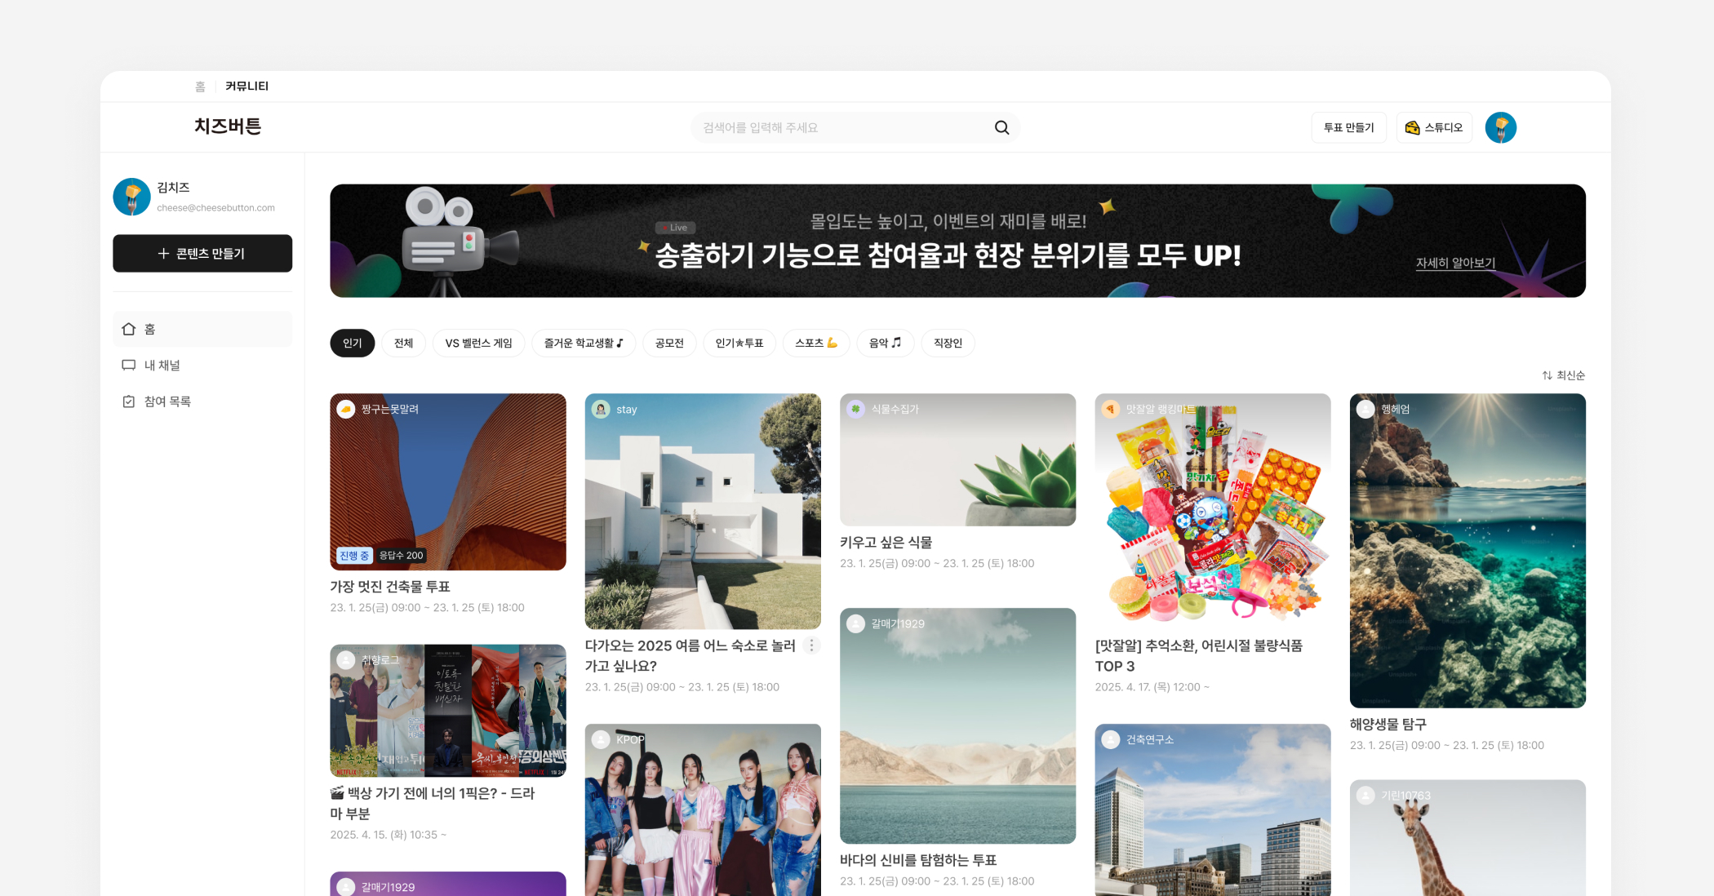Select the VS 밸런스 게임 filter chip
1714x896 pixels.
pos(478,344)
